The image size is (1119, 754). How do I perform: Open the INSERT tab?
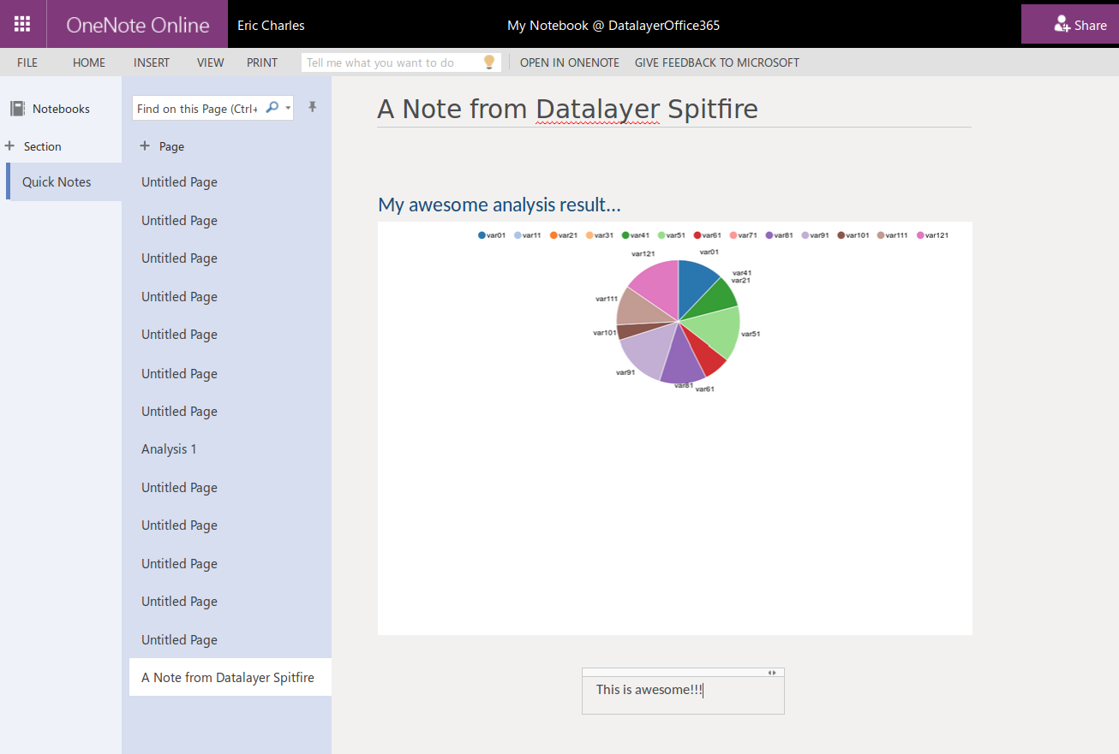(x=152, y=62)
